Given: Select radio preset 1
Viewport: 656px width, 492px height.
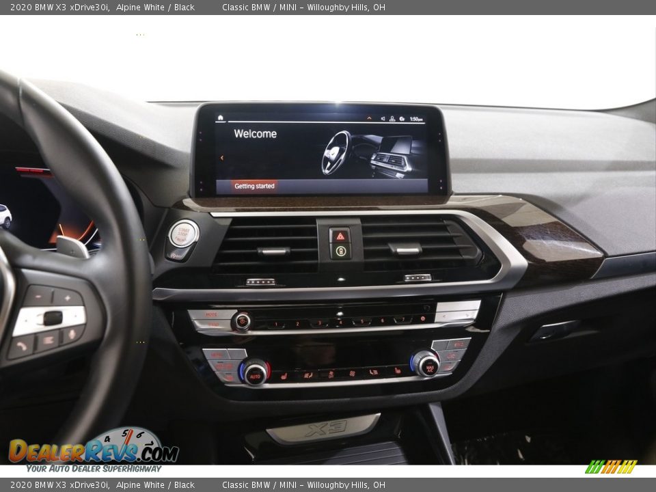Looking at the screenshot, I should (275, 324).
